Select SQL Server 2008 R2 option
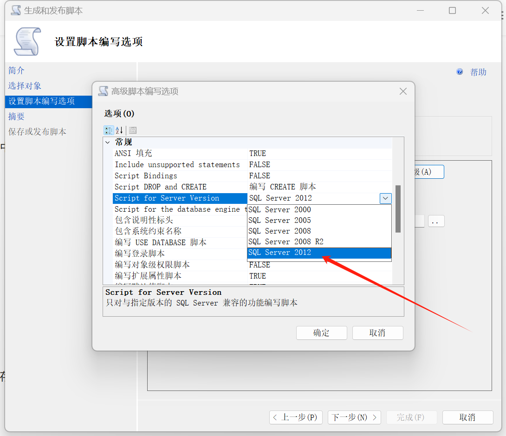 (x=319, y=242)
